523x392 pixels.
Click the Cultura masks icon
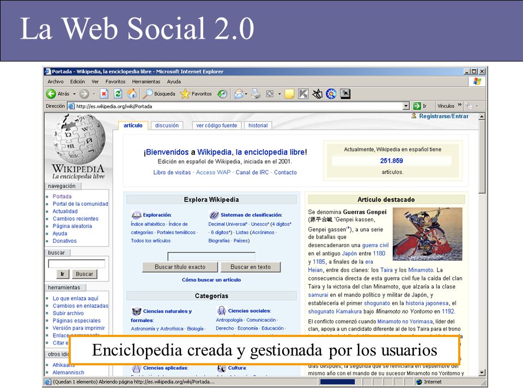pyautogui.click(x=222, y=368)
